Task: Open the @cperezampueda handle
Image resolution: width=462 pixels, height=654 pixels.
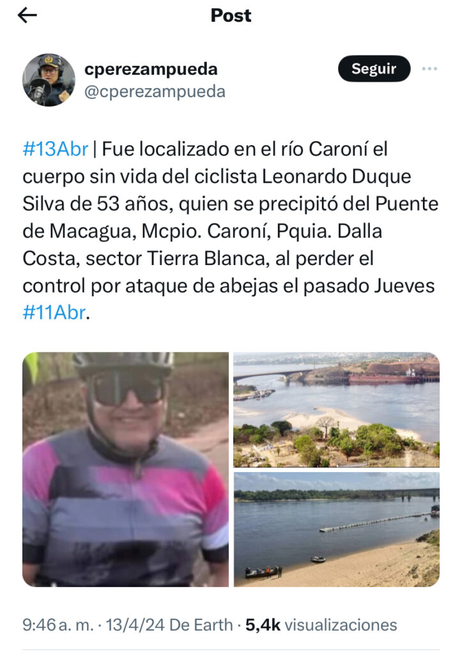Action: point(155,91)
